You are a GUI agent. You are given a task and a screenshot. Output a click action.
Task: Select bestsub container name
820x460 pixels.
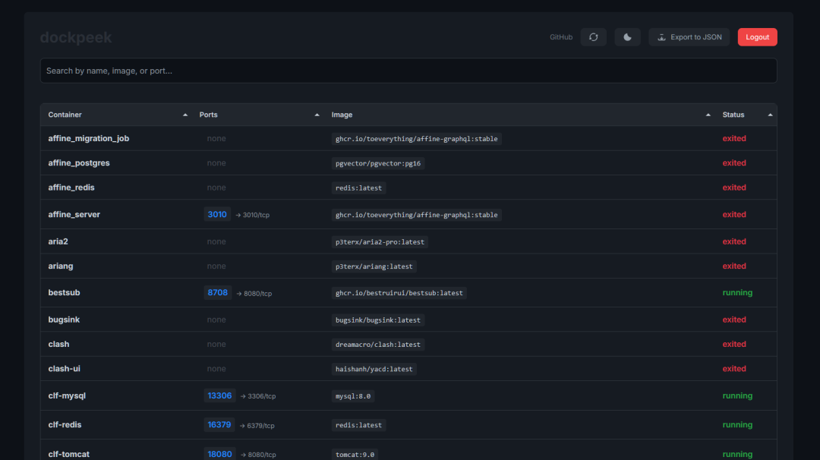click(64, 293)
